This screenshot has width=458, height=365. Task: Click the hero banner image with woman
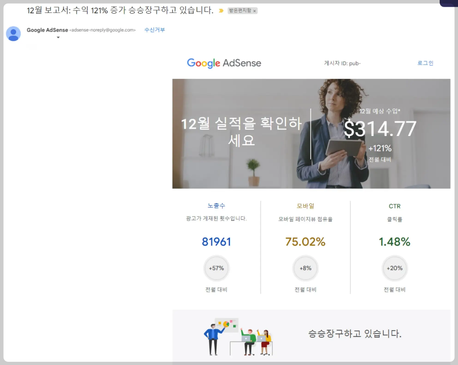click(x=311, y=134)
